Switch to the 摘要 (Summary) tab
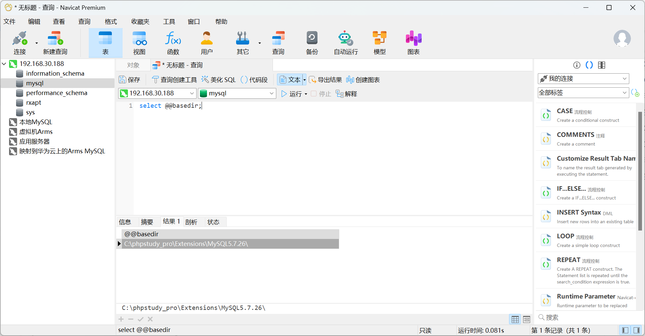Image resolution: width=645 pixels, height=336 pixels. point(147,222)
